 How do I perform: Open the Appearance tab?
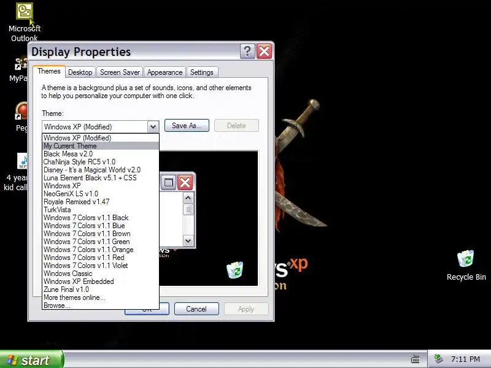pos(164,72)
